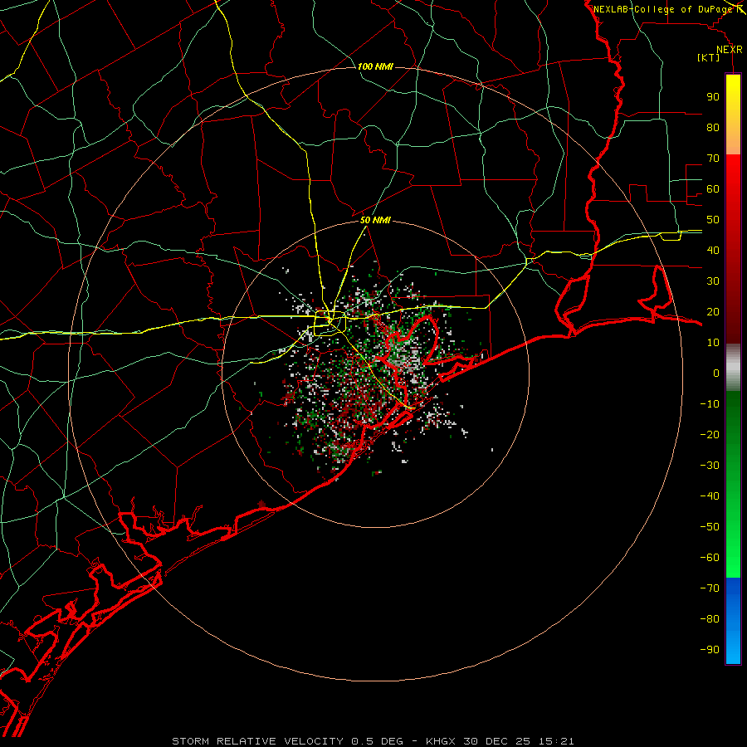Select the positive 10 knot scale label
Screen dimensions: 747x747
713,343
